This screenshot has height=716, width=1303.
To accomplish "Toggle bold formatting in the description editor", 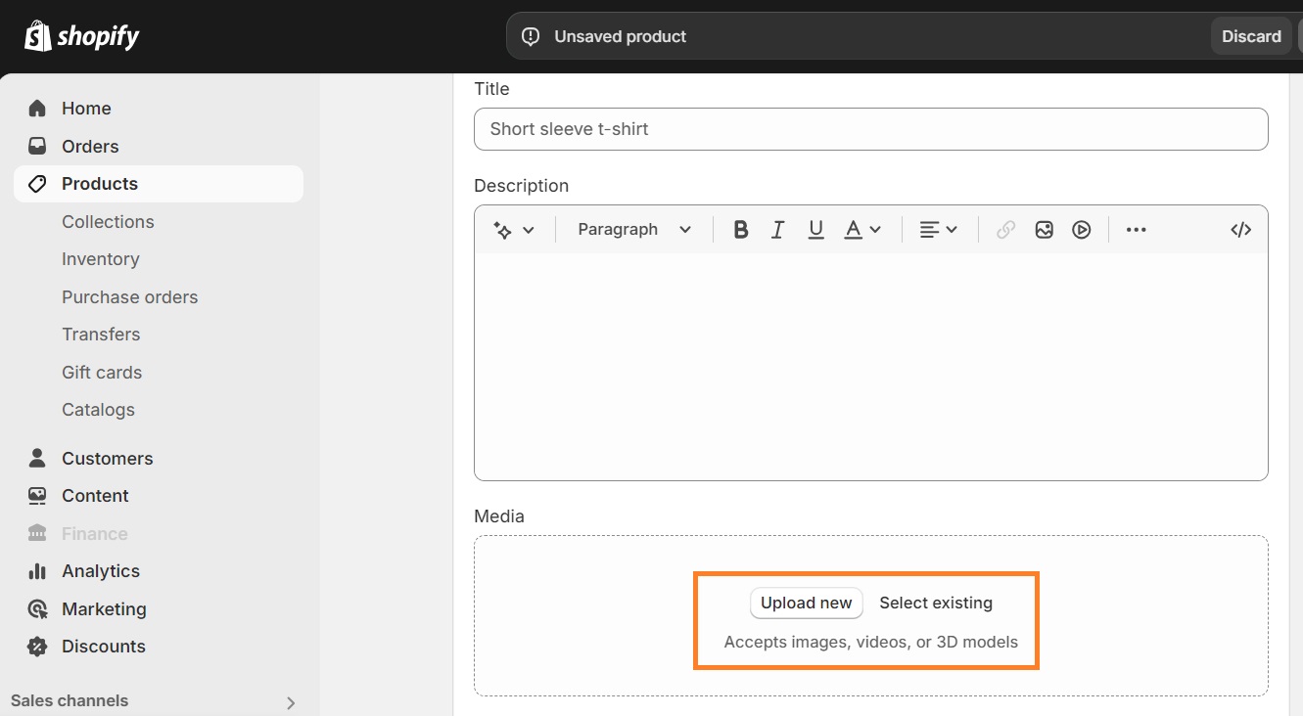I will click(x=741, y=229).
